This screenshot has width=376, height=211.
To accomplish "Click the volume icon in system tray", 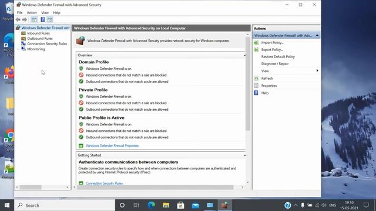I will coord(324,205).
